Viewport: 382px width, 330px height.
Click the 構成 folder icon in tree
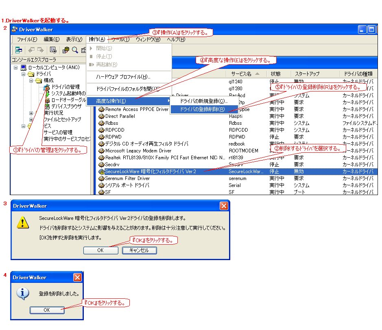point(39,80)
